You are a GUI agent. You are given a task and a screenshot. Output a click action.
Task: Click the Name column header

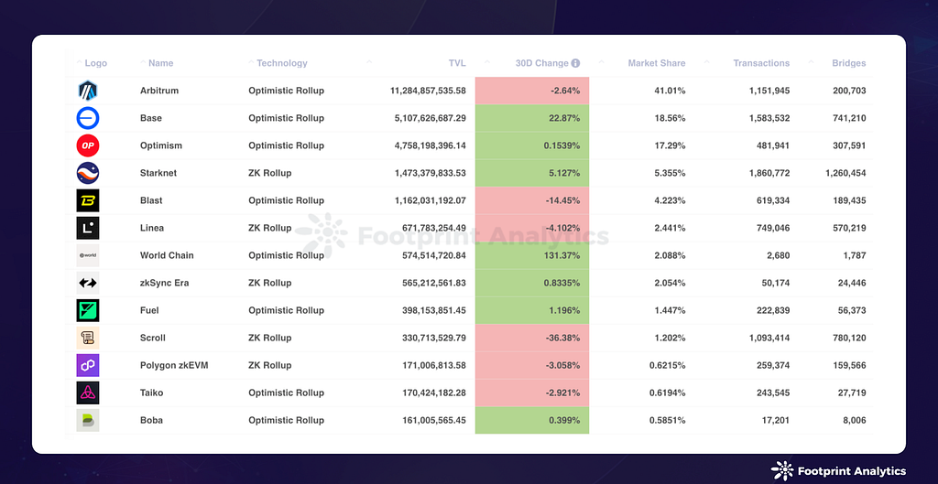tap(160, 63)
